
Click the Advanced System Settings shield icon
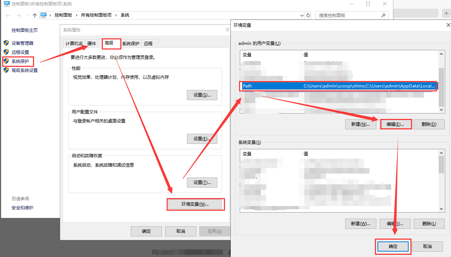click(6, 70)
